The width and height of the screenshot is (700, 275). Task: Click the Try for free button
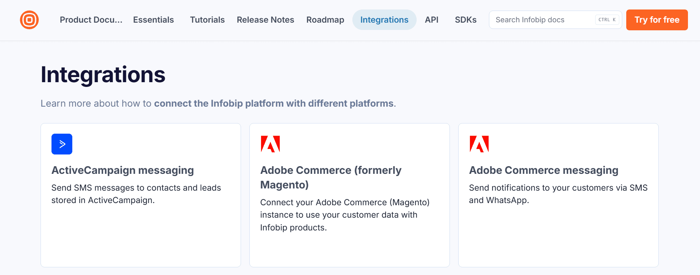tap(657, 20)
